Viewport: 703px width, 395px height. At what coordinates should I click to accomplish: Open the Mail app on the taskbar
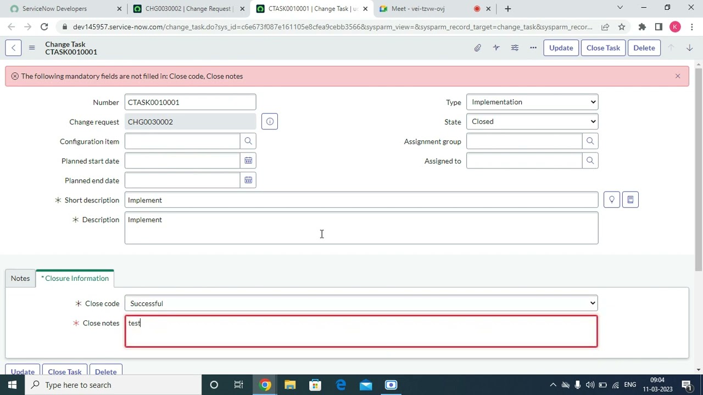click(366, 385)
